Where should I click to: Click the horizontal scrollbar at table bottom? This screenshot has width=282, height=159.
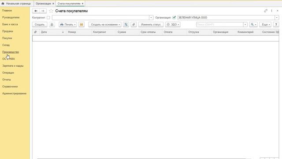(141, 159)
